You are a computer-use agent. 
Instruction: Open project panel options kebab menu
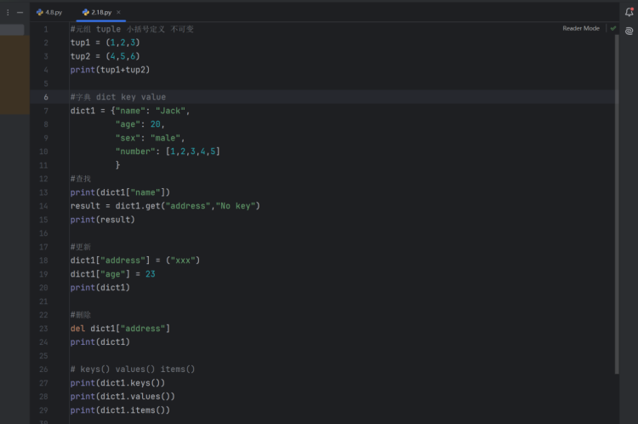(9, 13)
